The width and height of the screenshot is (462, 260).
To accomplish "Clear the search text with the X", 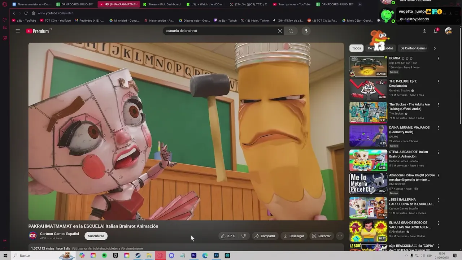I will [280, 31].
